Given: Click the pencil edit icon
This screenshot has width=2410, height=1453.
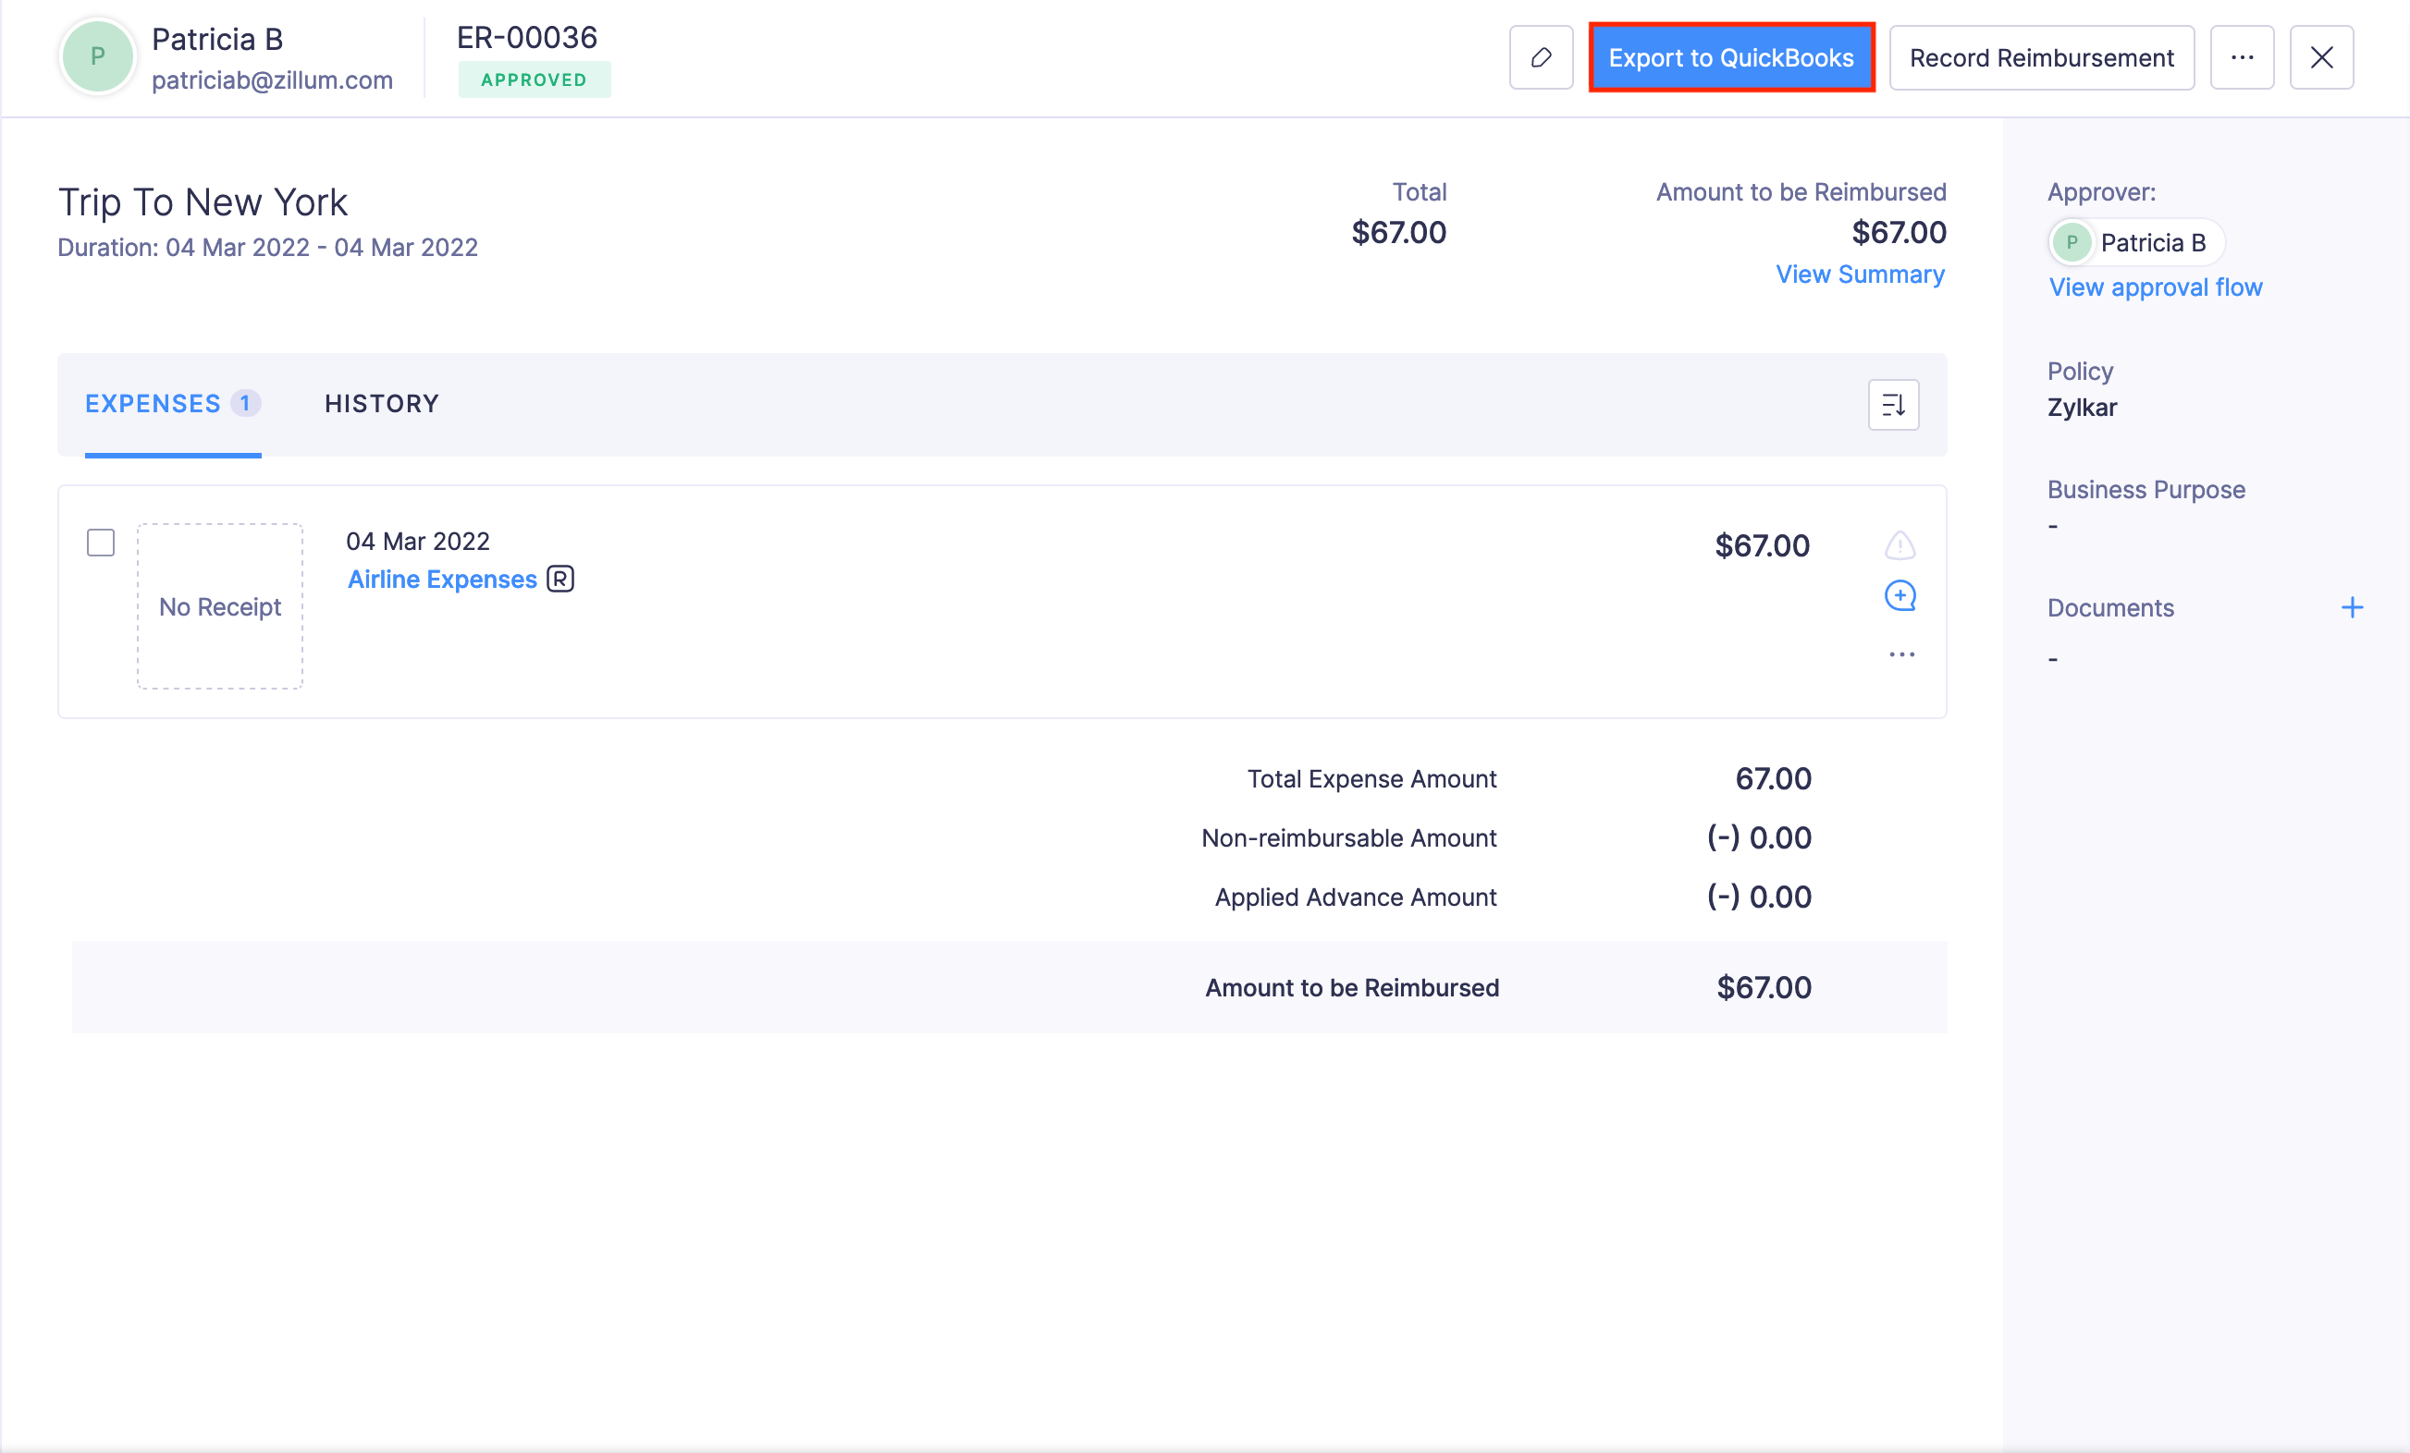Looking at the screenshot, I should [1541, 57].
